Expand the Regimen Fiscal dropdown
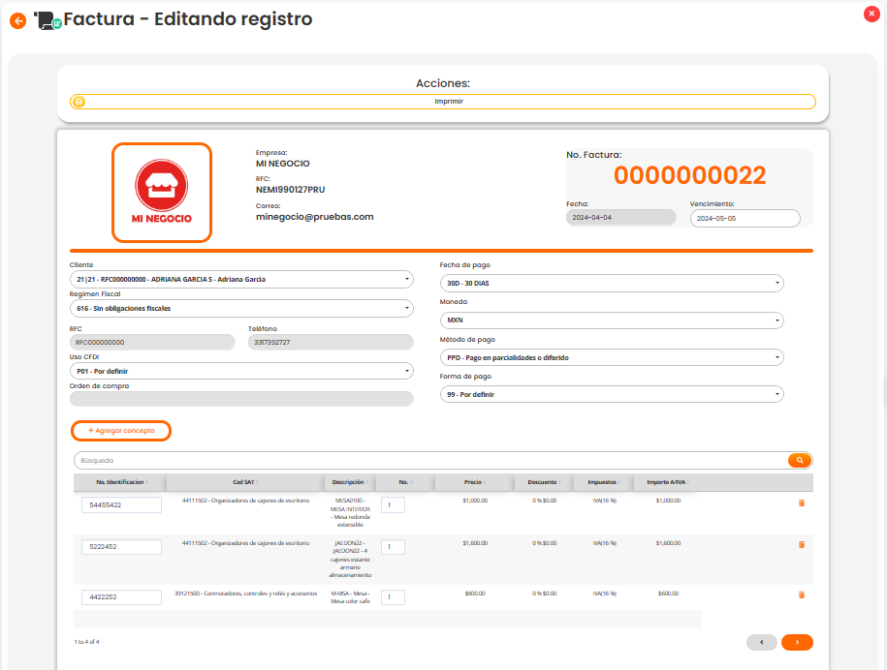The height and width of the screenshot is (670, 887). click(241, 308)
